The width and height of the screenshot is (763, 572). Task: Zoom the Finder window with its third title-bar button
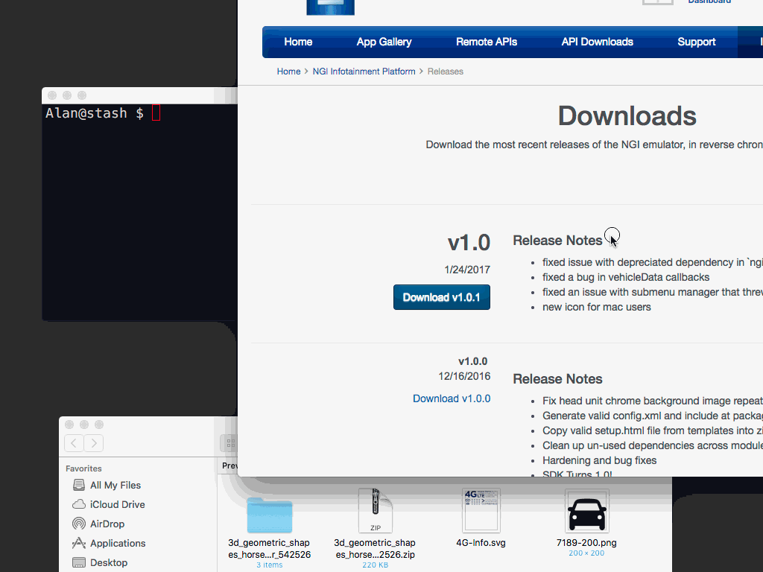point(99,425)
